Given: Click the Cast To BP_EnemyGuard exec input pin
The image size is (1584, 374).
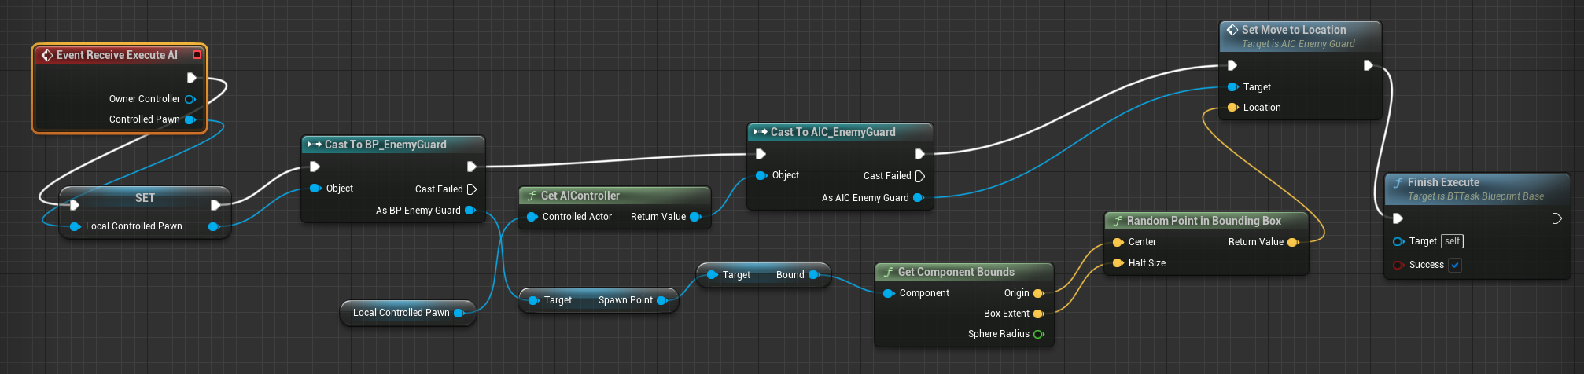Looking at the screenshot, I should tap(315, 167).
